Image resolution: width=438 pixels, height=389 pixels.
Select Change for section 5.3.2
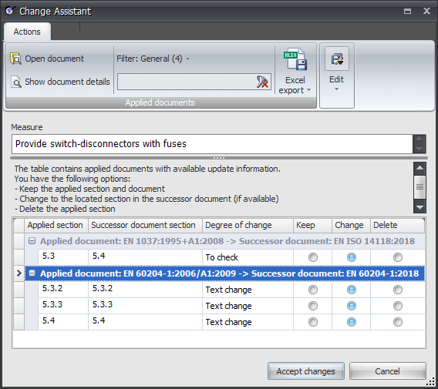(x=352, y=290)
